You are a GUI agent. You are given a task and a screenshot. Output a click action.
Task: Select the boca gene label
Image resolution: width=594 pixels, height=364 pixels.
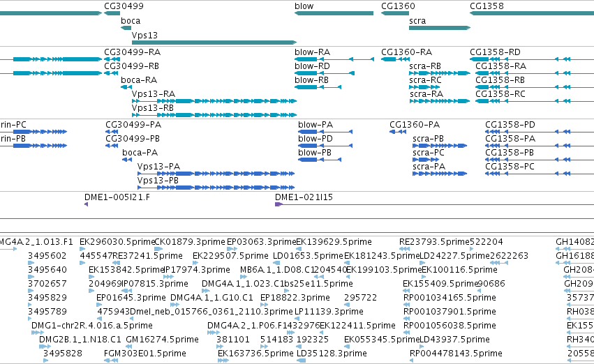tap(131, 21)
